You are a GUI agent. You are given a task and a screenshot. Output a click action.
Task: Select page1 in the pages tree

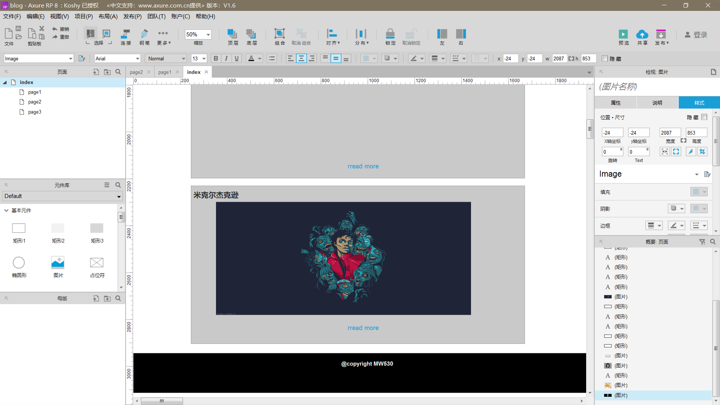(x=34, y=92)
